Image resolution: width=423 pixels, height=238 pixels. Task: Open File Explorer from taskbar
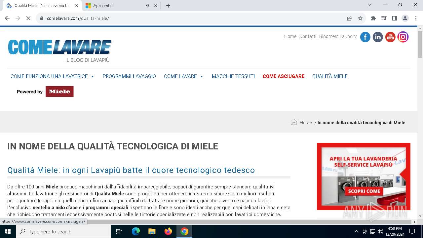click(152, 231)
